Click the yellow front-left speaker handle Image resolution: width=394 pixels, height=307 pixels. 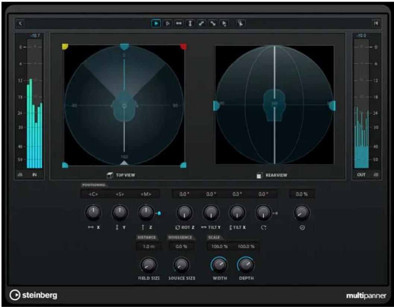65,47
